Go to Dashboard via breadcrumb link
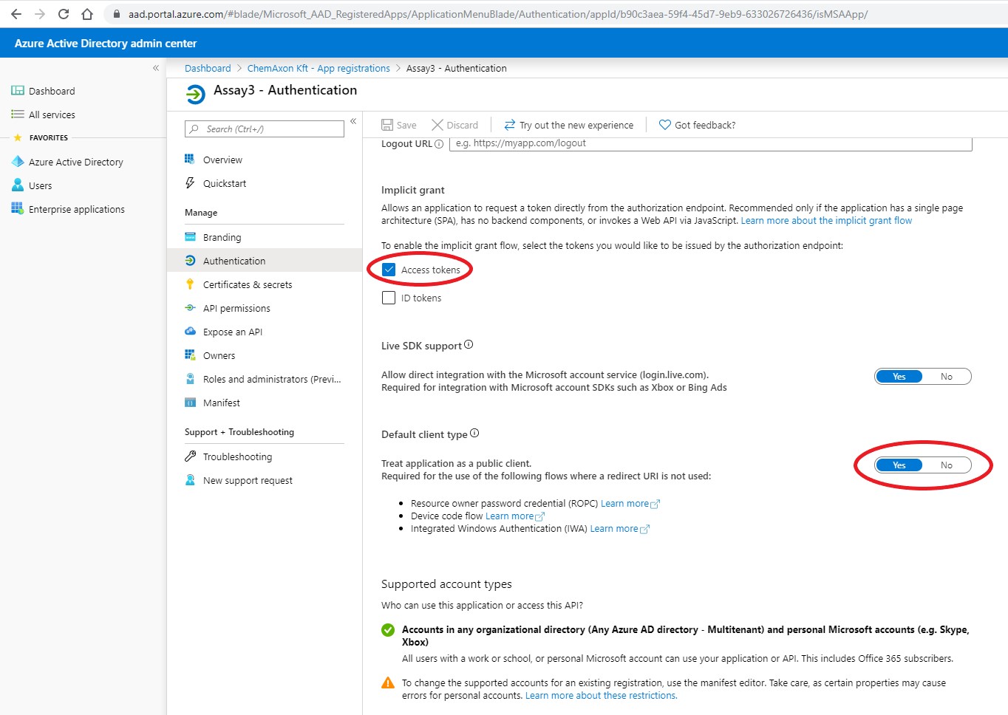Viewport: 1008px width, 715px height. [x=208, y=68]
